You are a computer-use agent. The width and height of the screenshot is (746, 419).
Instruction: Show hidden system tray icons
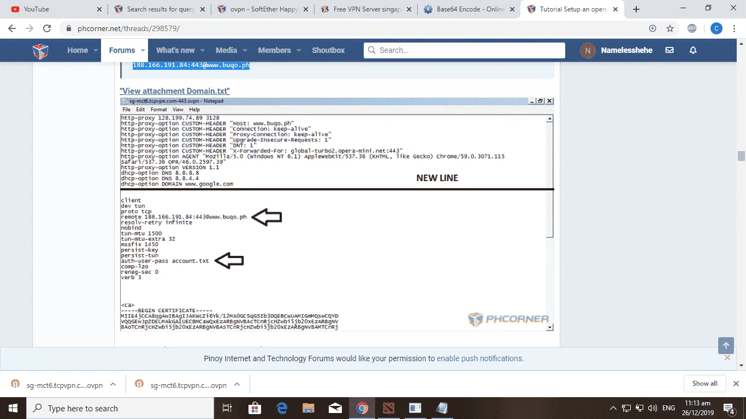point(613,408)
